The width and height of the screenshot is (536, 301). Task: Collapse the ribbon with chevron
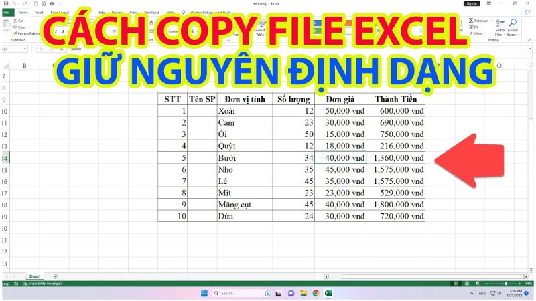tap(529, 40)
